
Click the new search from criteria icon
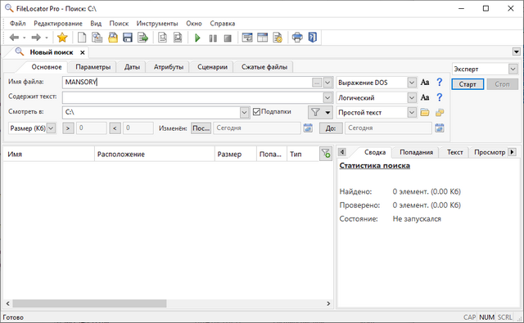[x=97, y=38]
